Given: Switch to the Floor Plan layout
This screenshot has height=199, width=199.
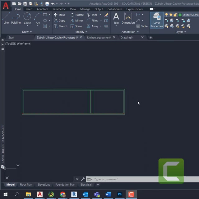Looking at the screenshot, I should click(26, 185).
